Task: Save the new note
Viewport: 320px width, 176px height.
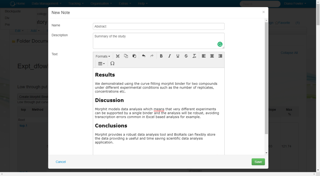Action: 258,162
